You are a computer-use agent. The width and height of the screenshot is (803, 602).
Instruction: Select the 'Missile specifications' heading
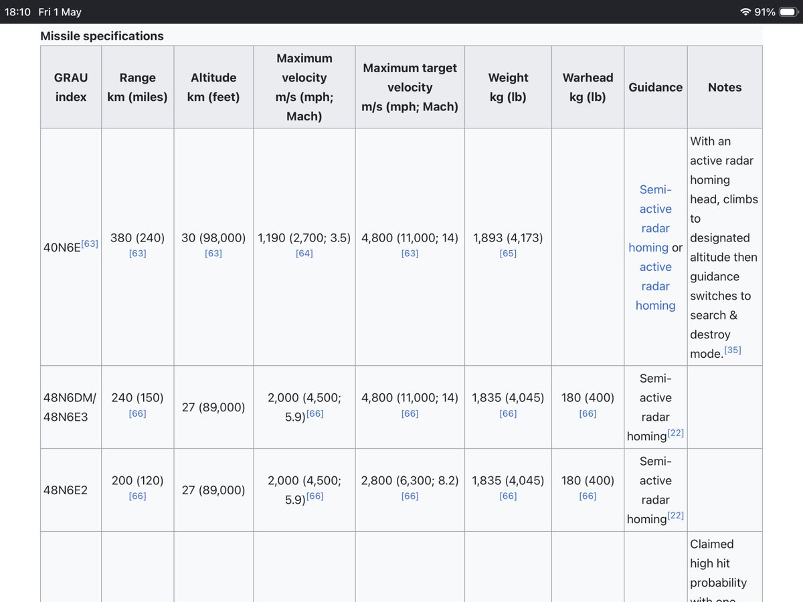tap(102, 36)
